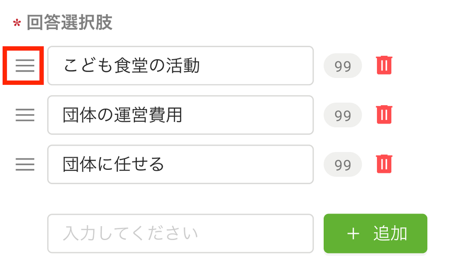The image size is (455, 272).
Task: Focus the 団体に任せる text field
Action: 180,164
